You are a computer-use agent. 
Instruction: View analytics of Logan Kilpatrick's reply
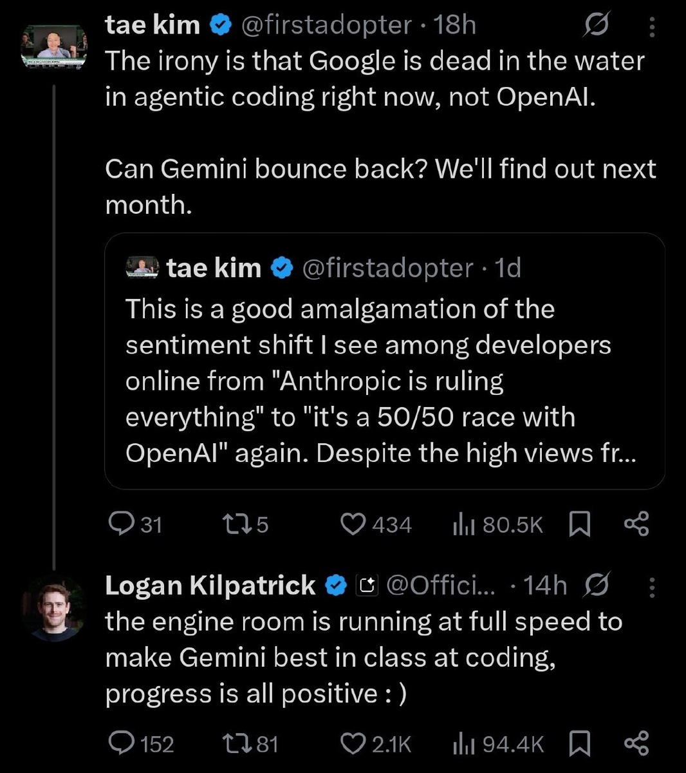click(463, 745)
